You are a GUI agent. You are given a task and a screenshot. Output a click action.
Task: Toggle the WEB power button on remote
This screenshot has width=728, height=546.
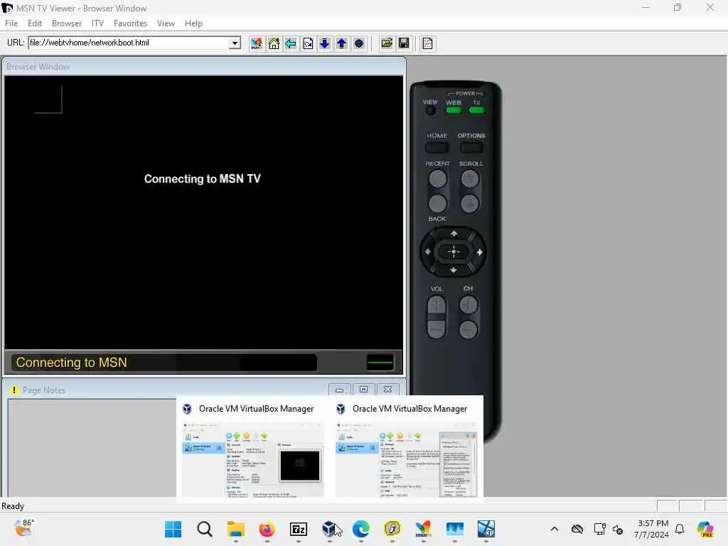[x=454, y=110]
